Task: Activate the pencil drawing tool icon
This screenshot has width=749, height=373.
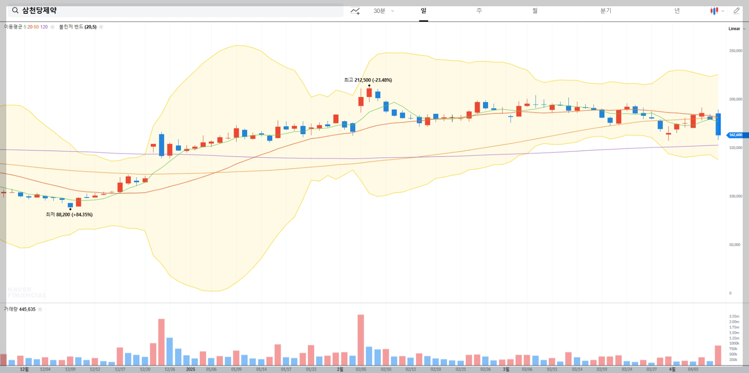Action: tap(736, 11)
